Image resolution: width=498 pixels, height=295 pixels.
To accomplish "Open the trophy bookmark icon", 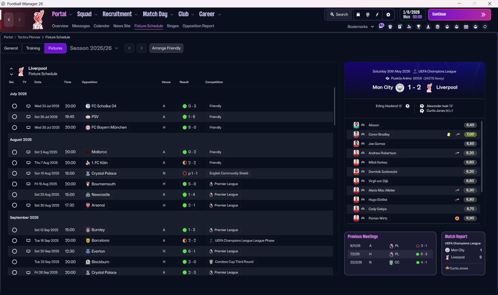I will pos(419,27).
